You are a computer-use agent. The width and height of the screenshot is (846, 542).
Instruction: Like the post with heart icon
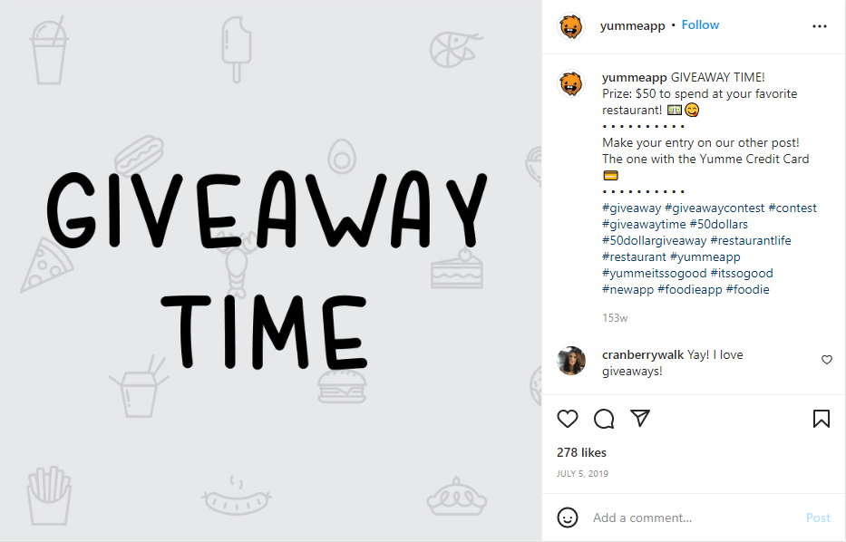(567, 419)
